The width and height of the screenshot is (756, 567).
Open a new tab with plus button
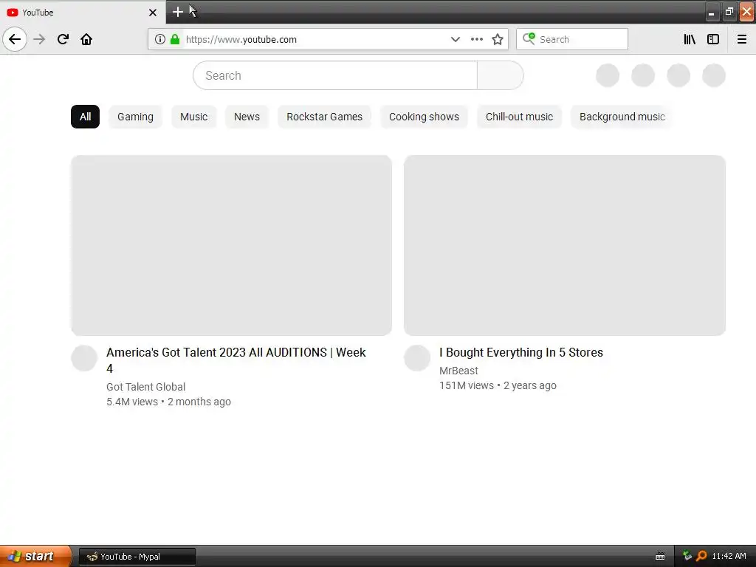click(x=177, y=12)
